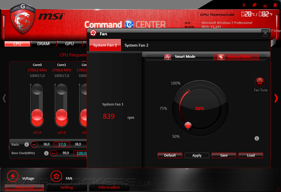Click the restore window icon in title bar
Image resolution: width=281 pixels, height=192 pixels.
[254, 5]
